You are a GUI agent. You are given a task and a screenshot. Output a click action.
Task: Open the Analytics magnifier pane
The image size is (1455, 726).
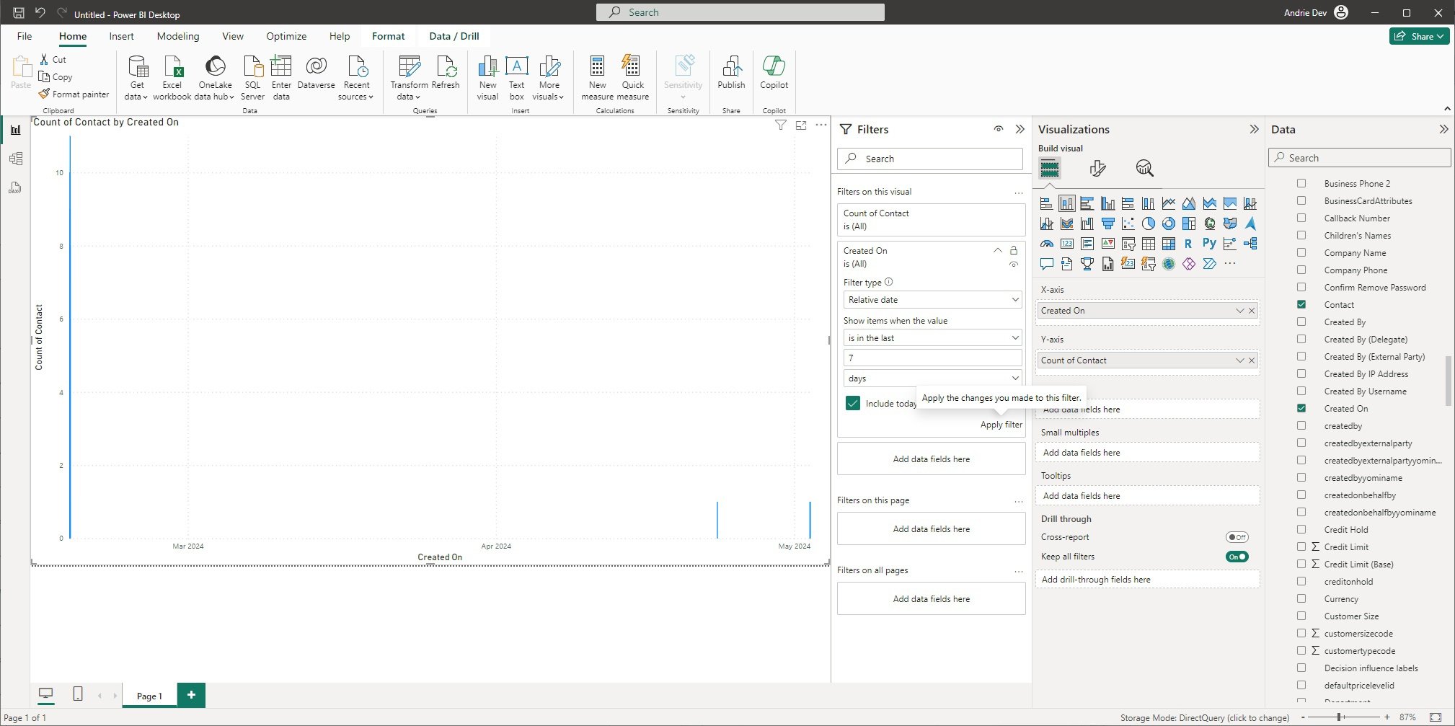[x=1145, y=169]
